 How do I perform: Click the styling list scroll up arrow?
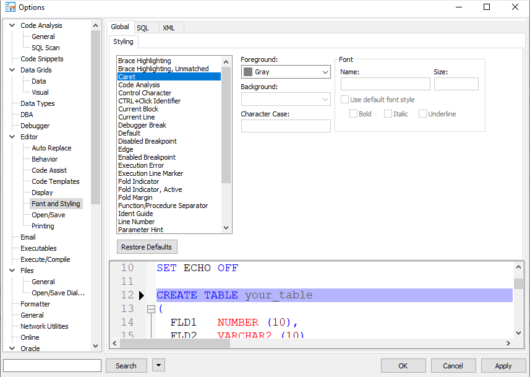tap(226, 62)
